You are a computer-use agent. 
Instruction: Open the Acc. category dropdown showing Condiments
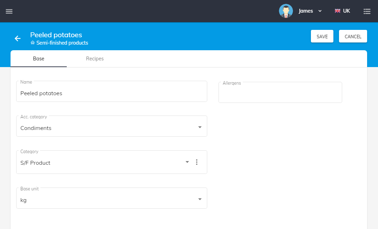[x=111, y=128]
